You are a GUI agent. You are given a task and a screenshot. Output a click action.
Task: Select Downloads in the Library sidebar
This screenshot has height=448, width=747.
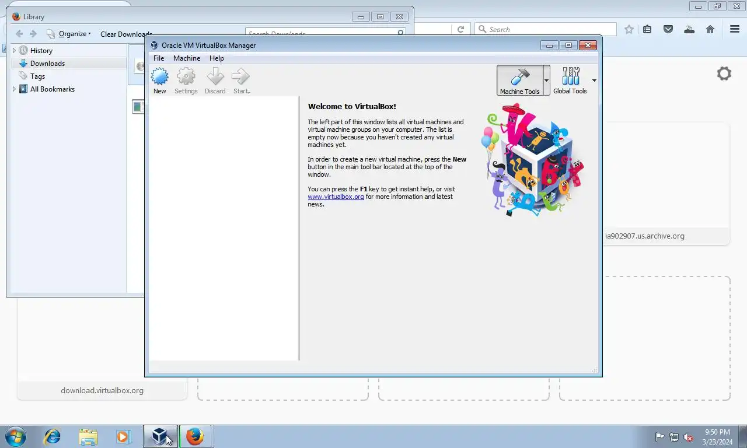[x=47, y=64]
